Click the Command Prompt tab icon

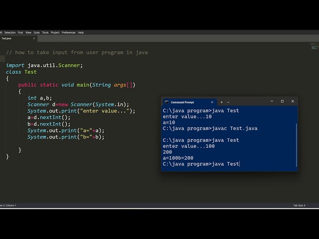pos(166,102)
